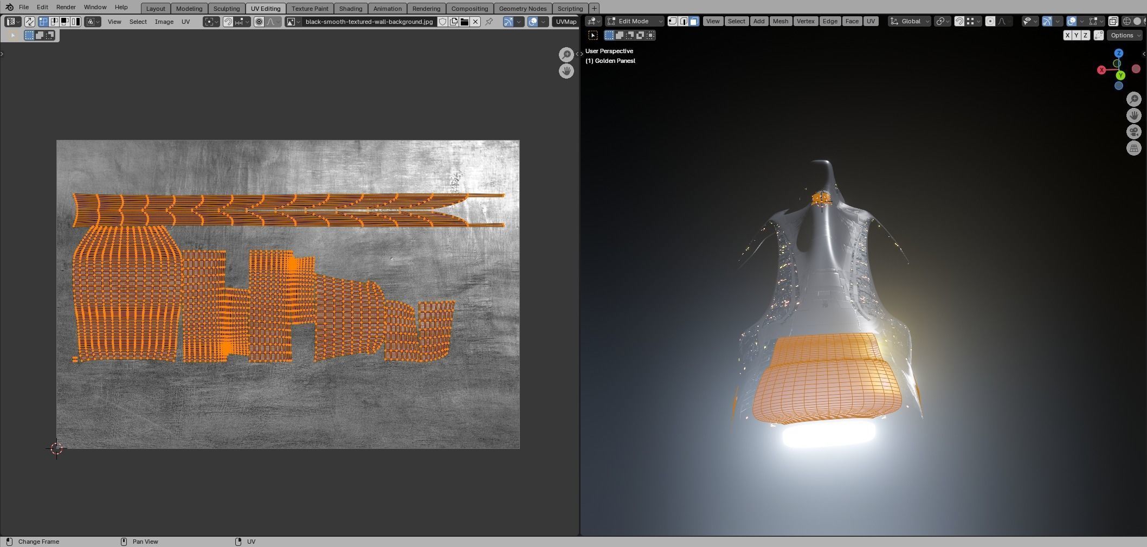This screenshot has height=547, width=1147.
Task: Open the Render menu
Action: [x=66, y=7]
